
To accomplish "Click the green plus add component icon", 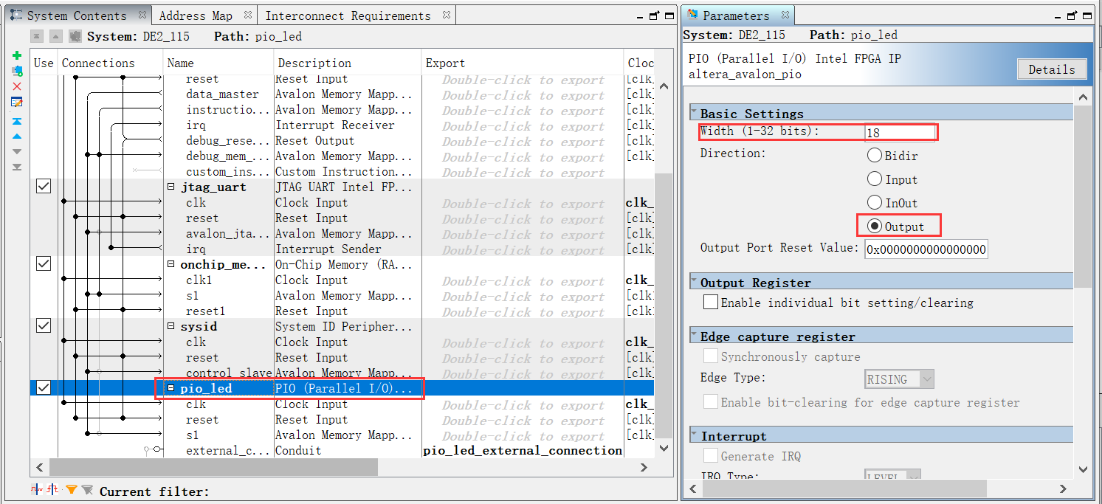I will 17,56.
